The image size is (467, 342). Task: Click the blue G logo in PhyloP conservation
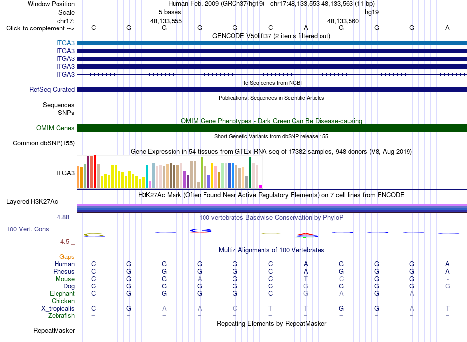pos(201,230)
